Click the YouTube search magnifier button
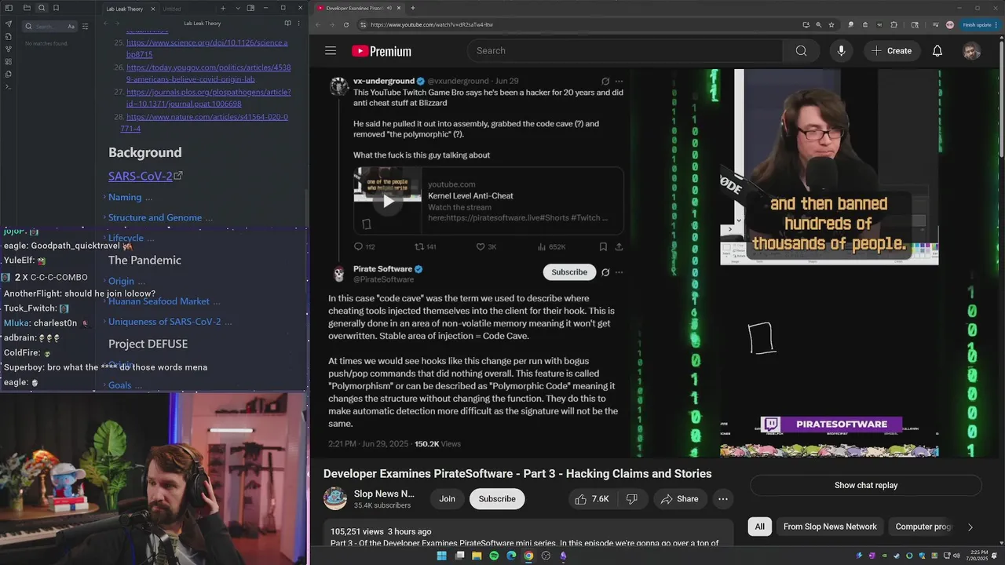This screenshot has width=1005, height=565. [801, 51]
